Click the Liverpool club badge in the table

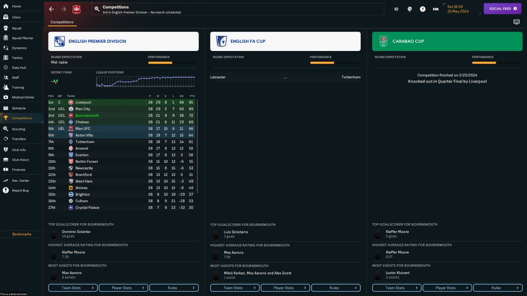click(x=71, y=102)
